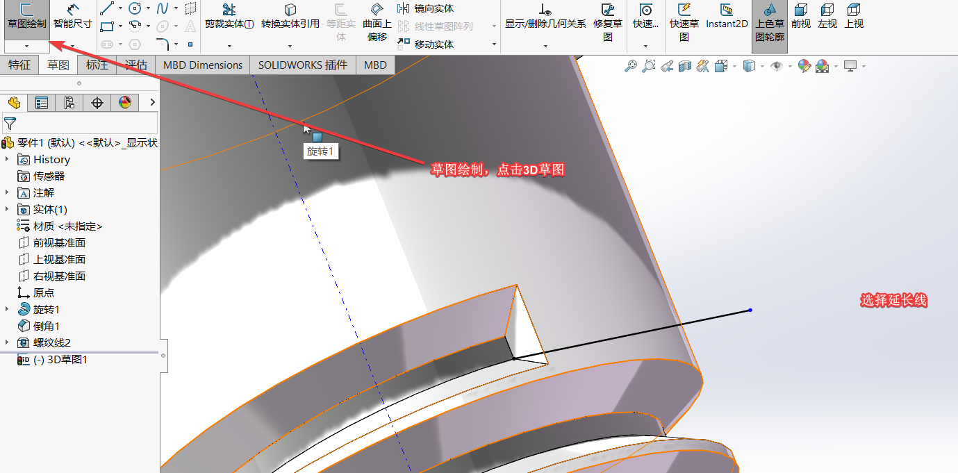The image size is (958, 473).
Task: Click Zoom to Area magnifier icon
Action: click(648, 66)
